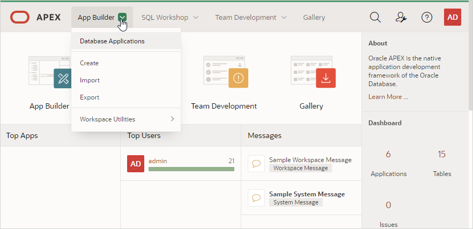Open the administration user-wrench icon
The width and height of the screenshot is (473, 229).
coord(401,17)
